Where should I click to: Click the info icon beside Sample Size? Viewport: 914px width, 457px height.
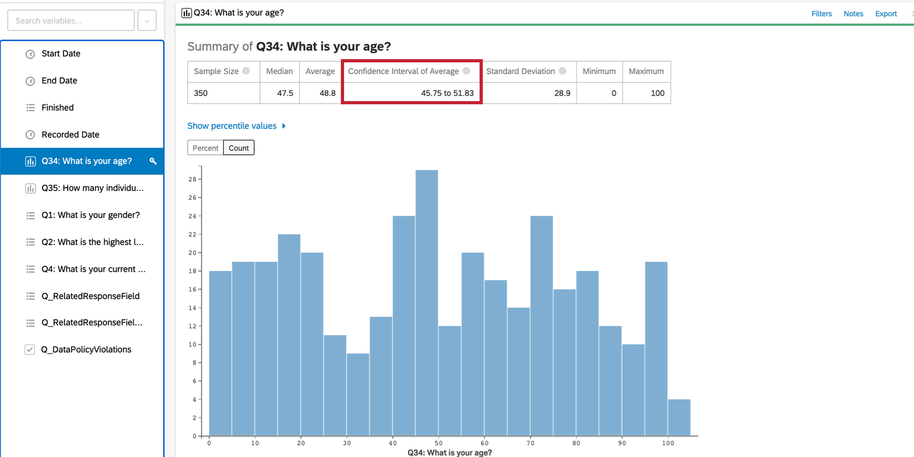tap(246, 71)
